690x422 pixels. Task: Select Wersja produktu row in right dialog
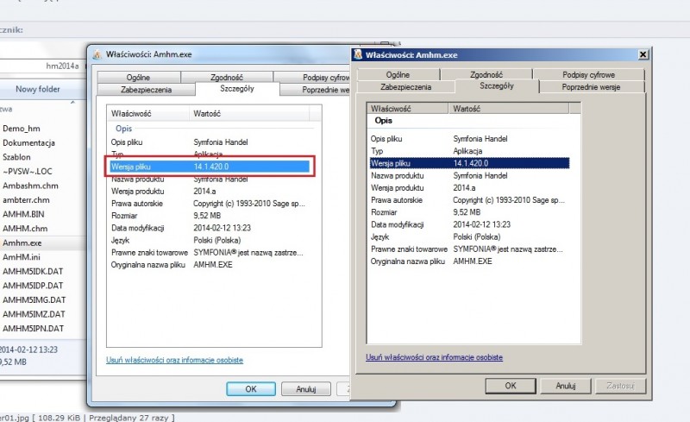coord(469,187)
